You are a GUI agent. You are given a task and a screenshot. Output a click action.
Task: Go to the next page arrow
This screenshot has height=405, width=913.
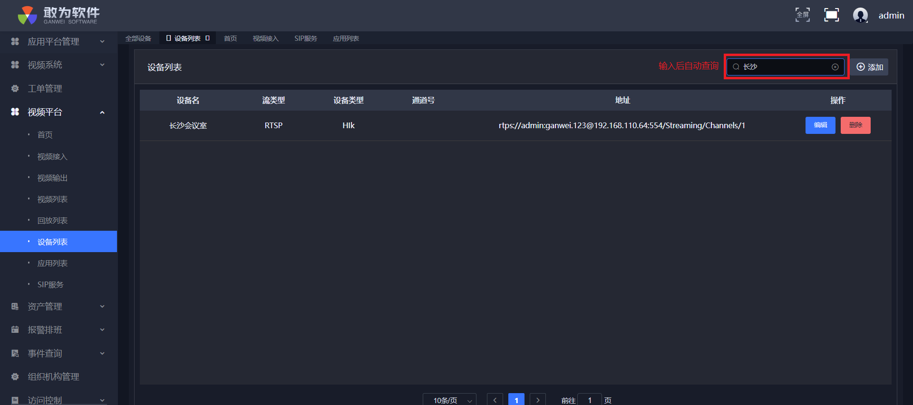coord(538,400)
